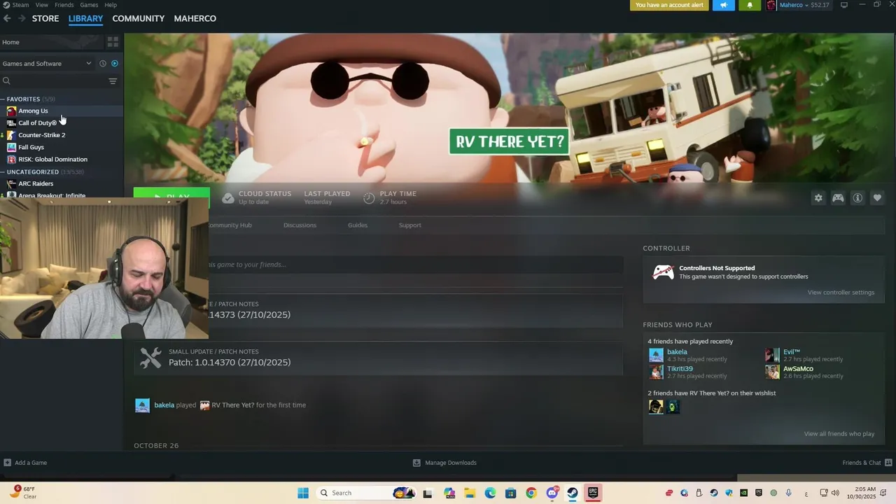Add game to favorites heart icon
Screen dimensions: 896x504
(877, 198)
